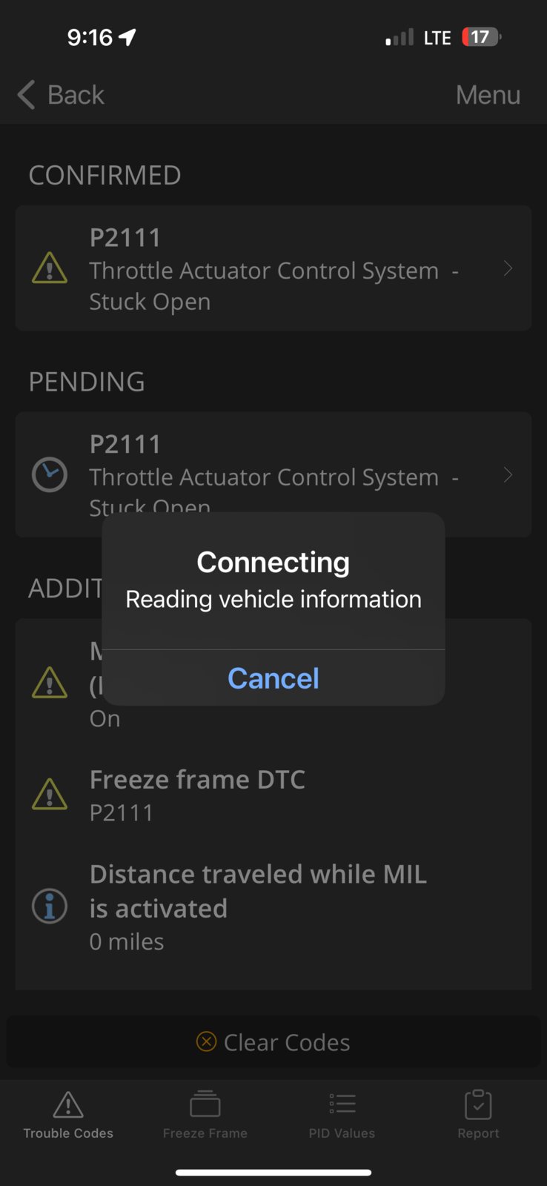This screenshot has height=1186, width=547.
Task: Select the Distance traveled while MIL row
Action: tap(273, 907)
